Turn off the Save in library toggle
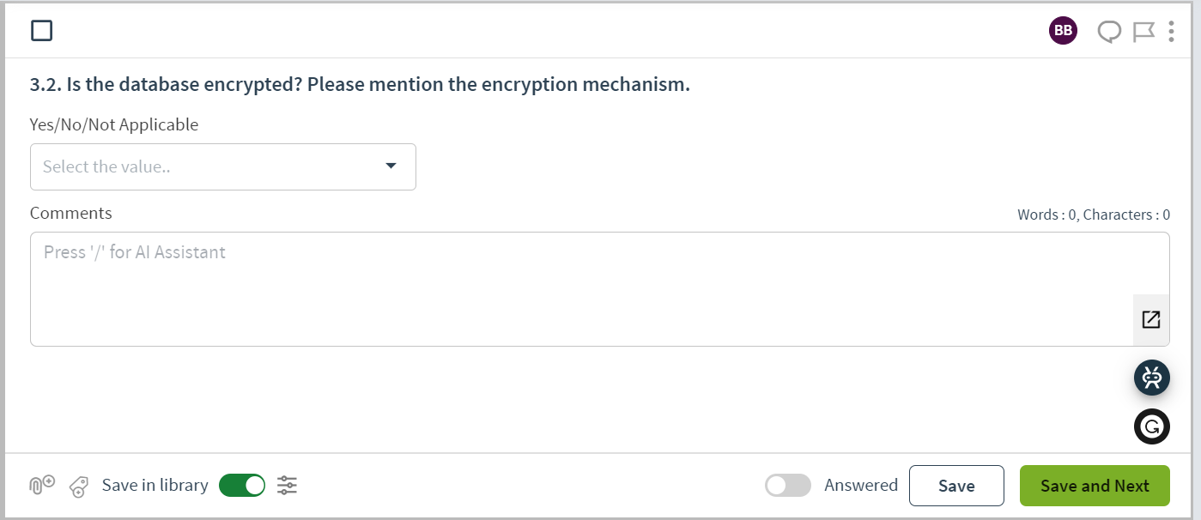1201x520 pixels. 242,486
